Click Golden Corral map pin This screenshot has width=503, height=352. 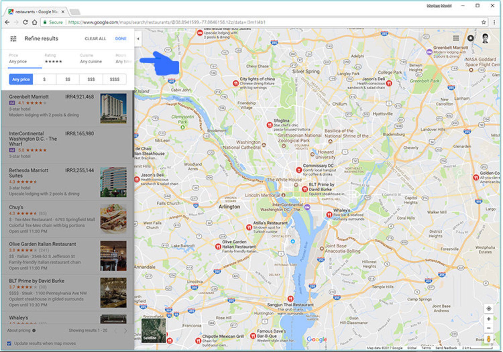pos(476,177)
